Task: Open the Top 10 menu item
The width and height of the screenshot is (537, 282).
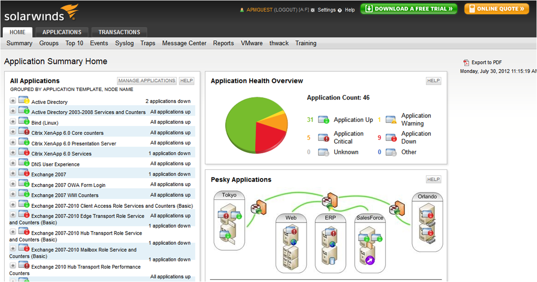Action: click(74, 43)
